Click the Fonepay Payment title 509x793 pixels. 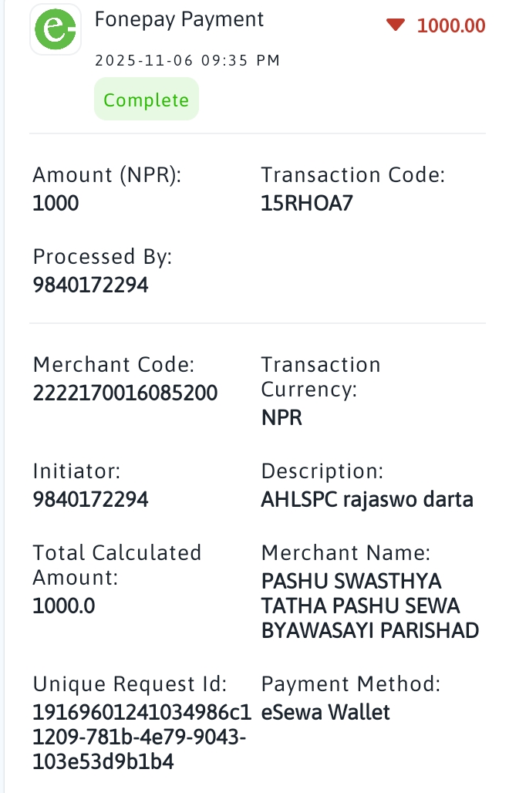(179, 20)
